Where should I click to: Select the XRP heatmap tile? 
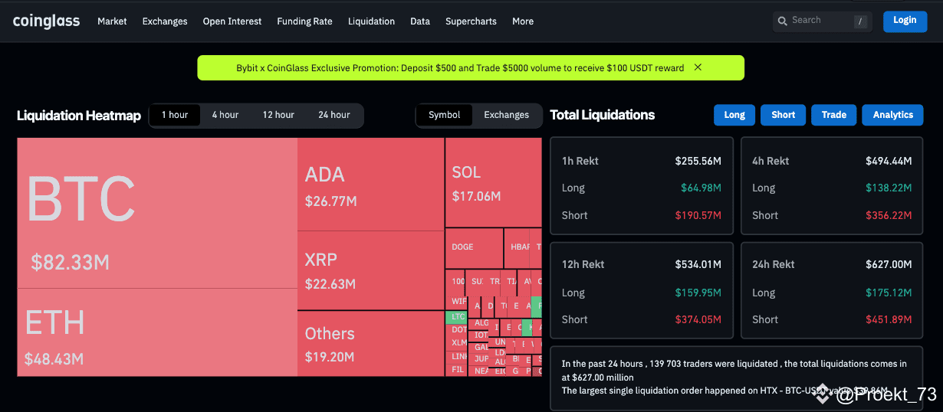370,270
